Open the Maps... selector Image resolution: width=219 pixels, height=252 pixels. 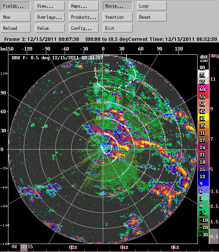[x=84, y=6]
